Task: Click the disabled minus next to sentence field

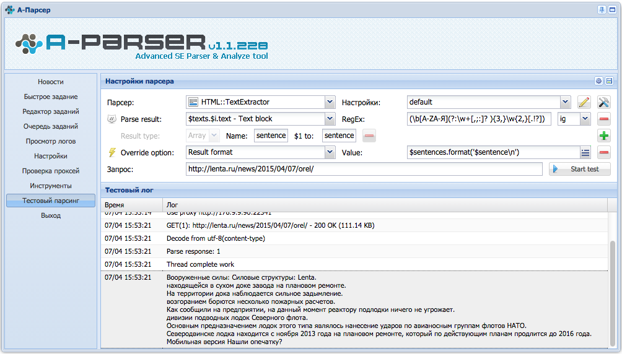Action: pos(369,136)
